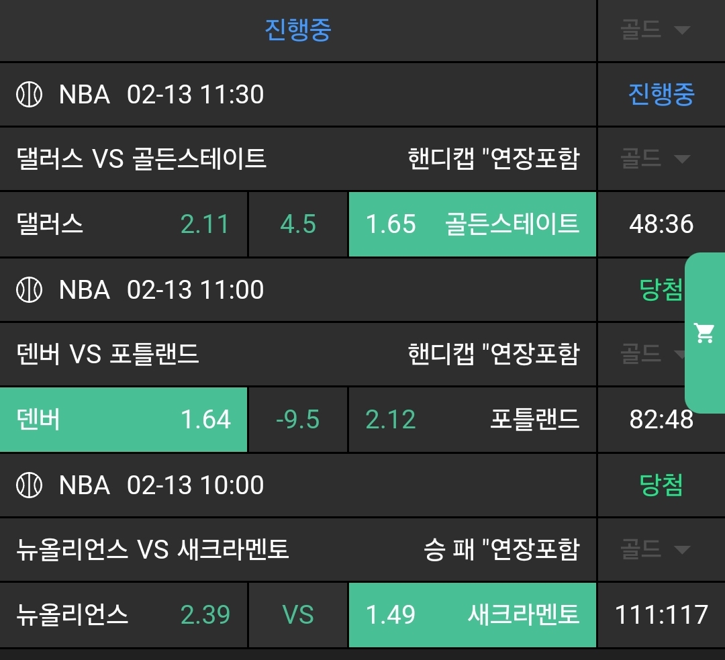Click 진행중 status on 11:30 game

point(661,95)
